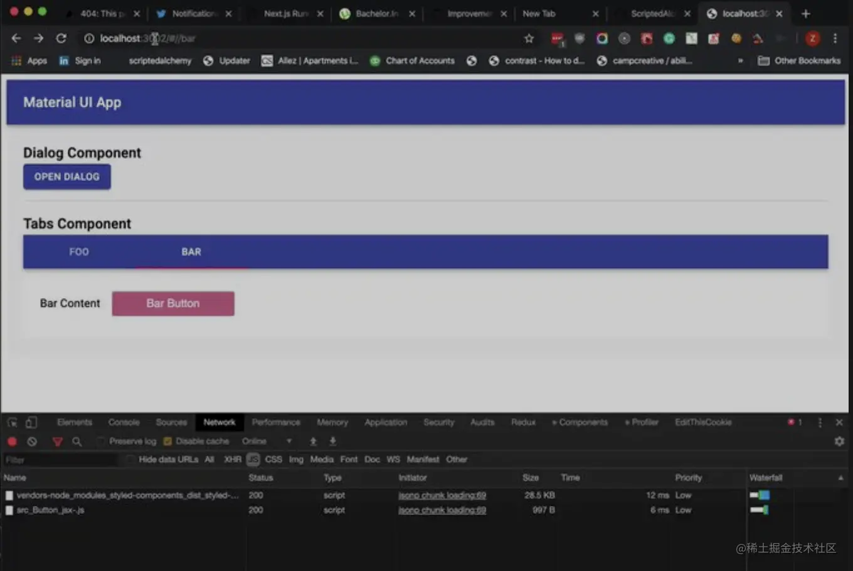This screenshot has width=853, height=571.
Task: Open the Chrome three-dot menu
Action: (x=835, y=39)
